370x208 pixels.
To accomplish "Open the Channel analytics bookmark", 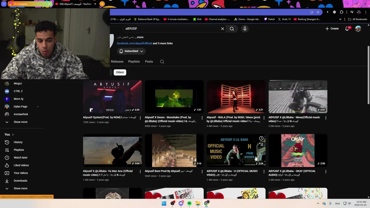I will pos(217,19).
